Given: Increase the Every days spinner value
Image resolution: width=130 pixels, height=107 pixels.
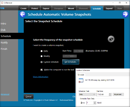Looking at the screenshot, I should pyautogui.click(x=95, y=102).
